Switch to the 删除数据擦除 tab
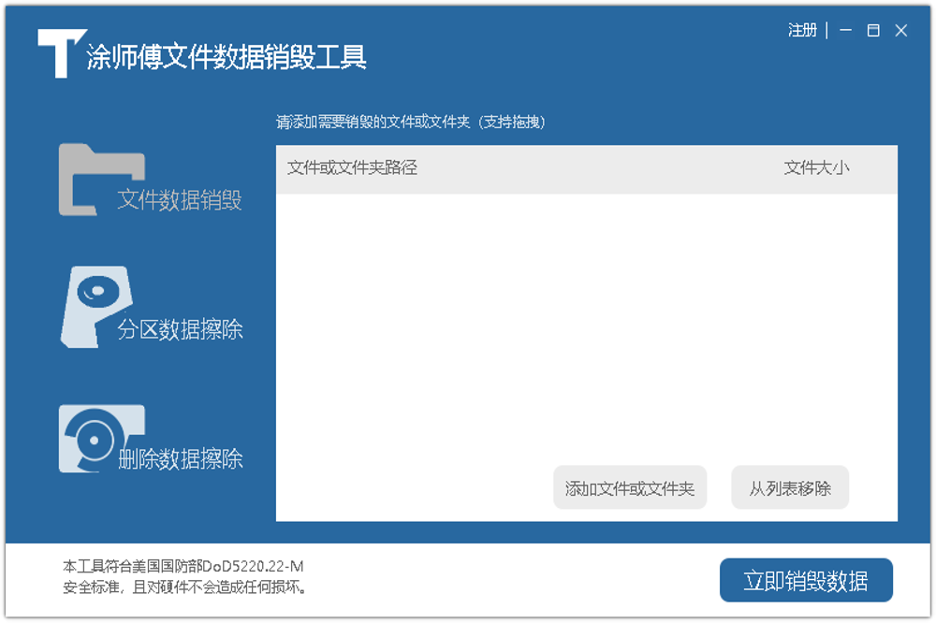936x623 pixels. 181,459
